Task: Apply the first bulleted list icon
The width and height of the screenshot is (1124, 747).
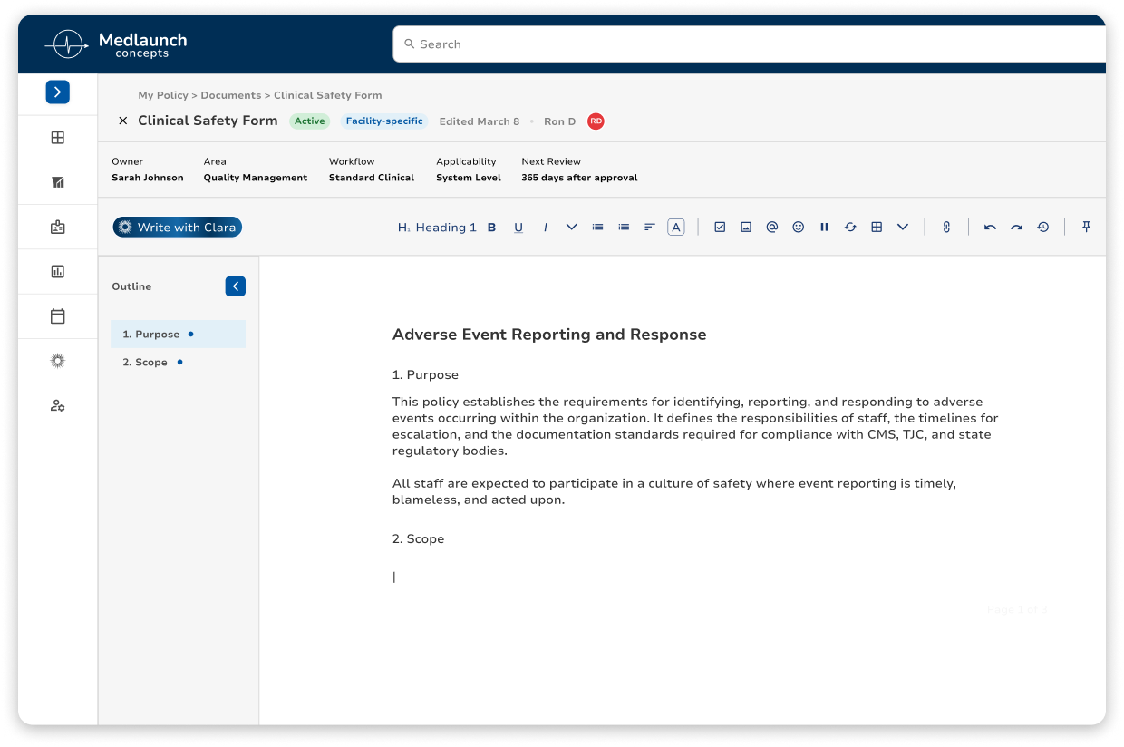Action: (x=597, y=228)
